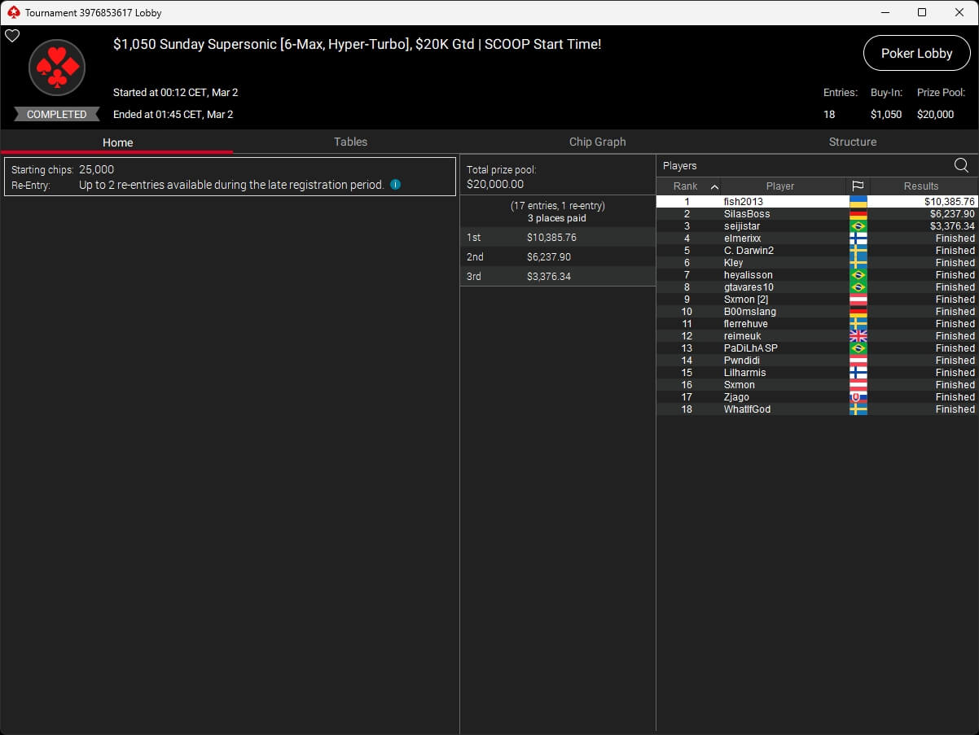Maximize the tournament lobby window
This screenshot has height=735, width=979.
tap(921, 12)
